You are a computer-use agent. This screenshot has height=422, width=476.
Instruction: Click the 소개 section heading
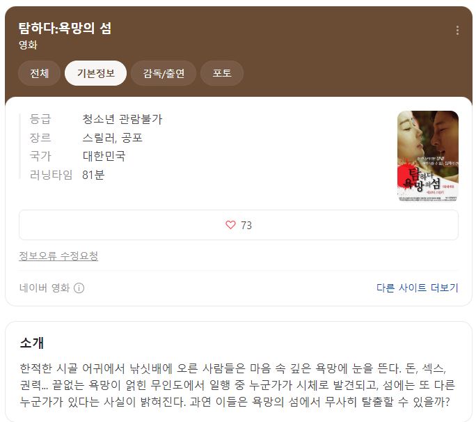[x=32, y=343]
